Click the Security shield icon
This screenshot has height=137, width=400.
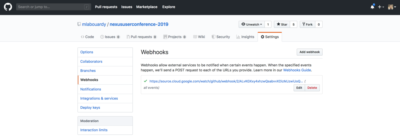pyautogui.click(x=213, y=37)
